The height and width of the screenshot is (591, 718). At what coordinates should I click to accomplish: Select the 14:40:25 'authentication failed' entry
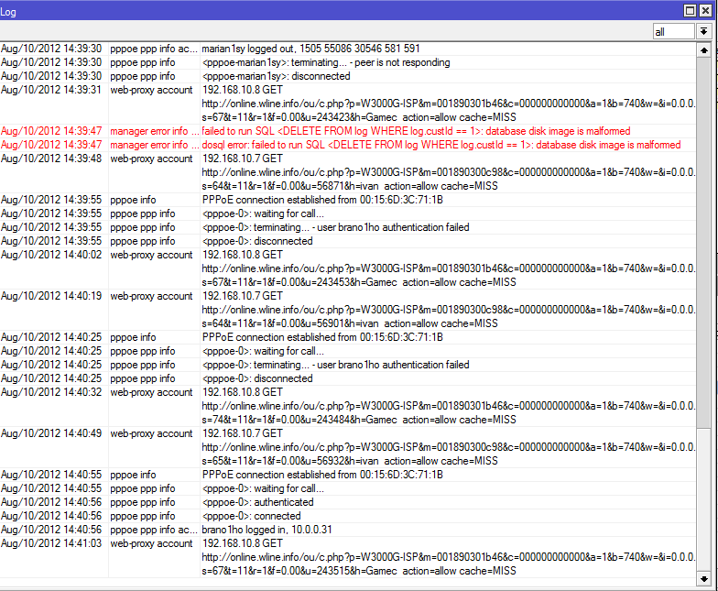[348, 365]
